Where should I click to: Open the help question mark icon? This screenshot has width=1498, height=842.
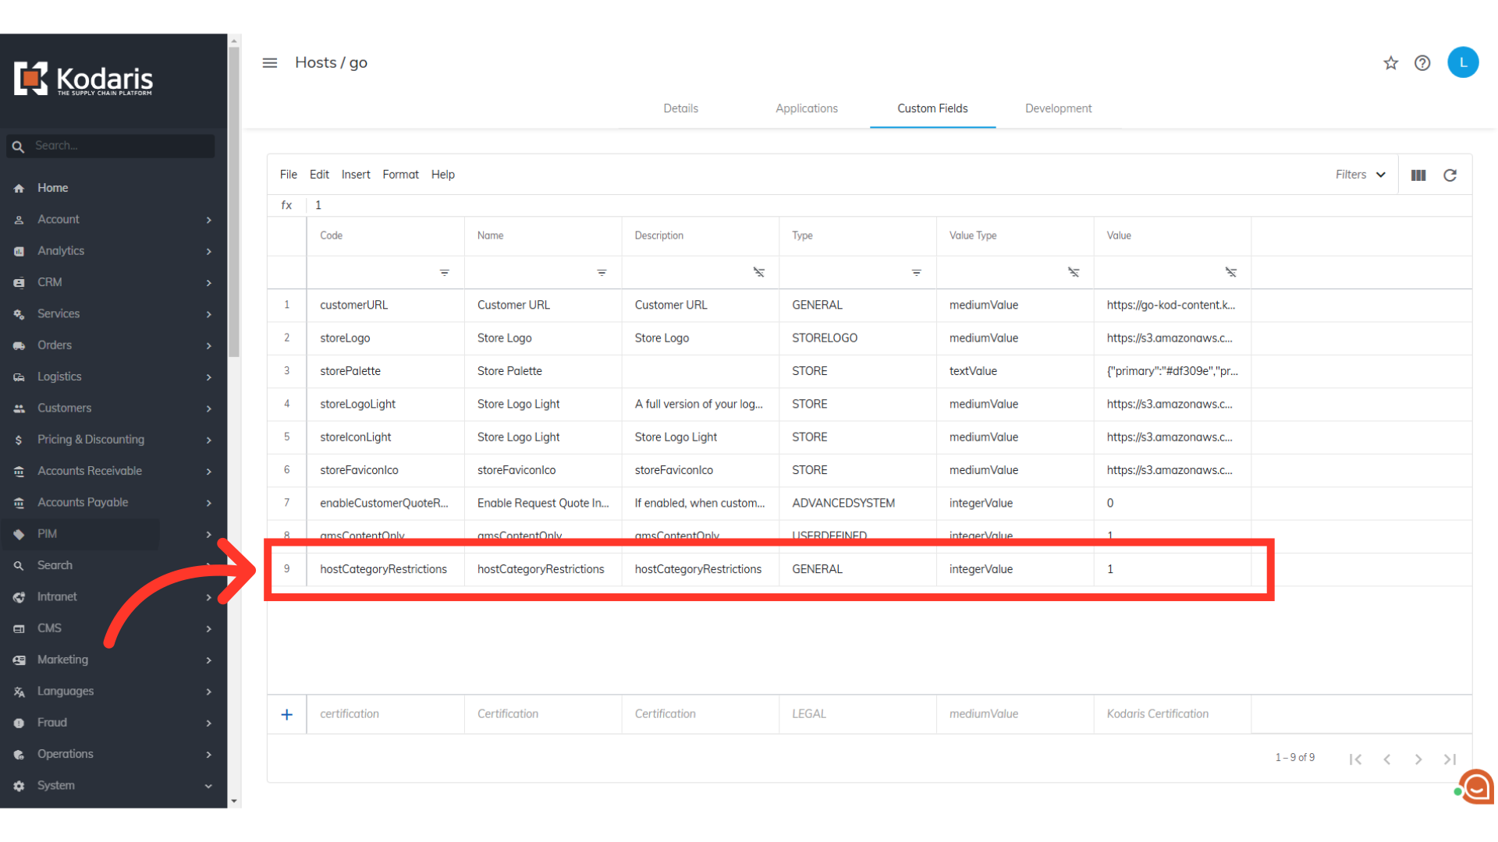click(x=1422, y=63)
